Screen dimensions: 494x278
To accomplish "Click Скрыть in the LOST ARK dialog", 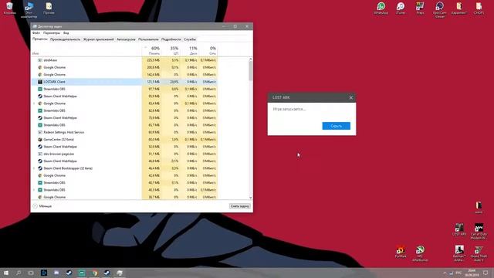I will (x=337, y=126).
